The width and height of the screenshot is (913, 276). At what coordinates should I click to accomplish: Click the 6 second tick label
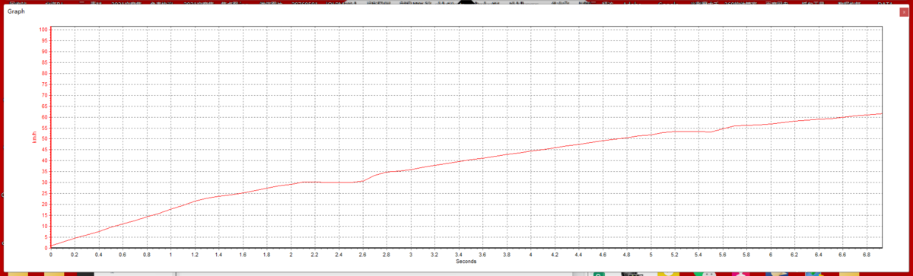[771, 255]
